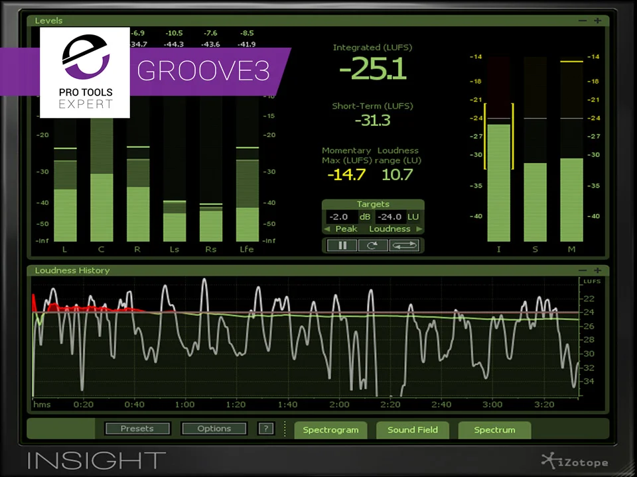
Task: Click the Ls peak value -10.5
Action: (174, 33)
